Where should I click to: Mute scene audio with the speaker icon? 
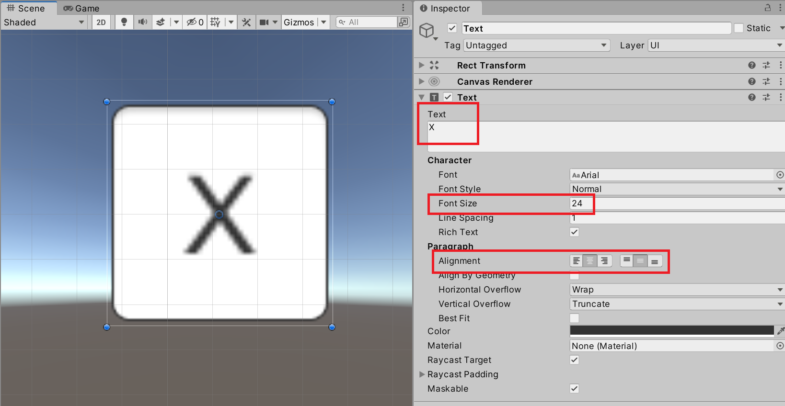[142, 22]
